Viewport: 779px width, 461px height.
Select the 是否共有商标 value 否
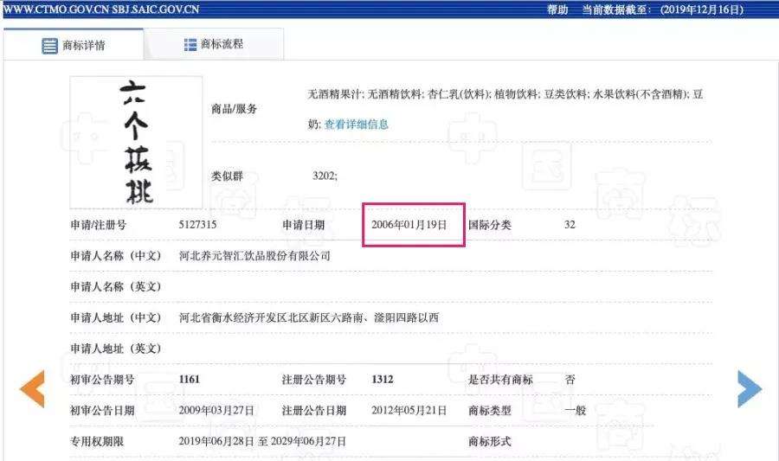click(570, 380)
